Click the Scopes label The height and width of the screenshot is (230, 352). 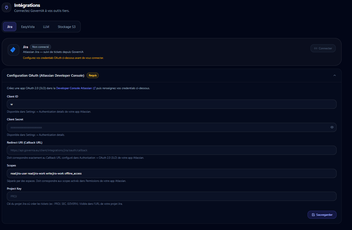(x=12, y=166)
